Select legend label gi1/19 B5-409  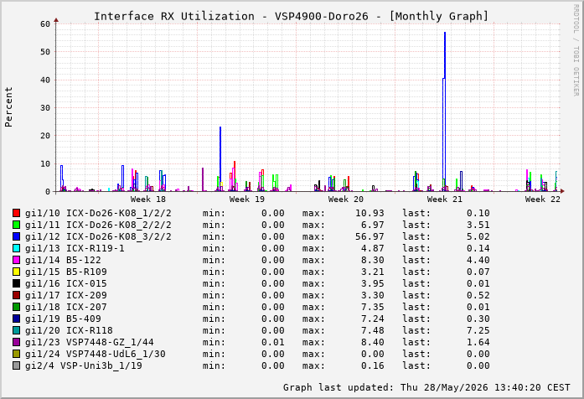(63, 319)
